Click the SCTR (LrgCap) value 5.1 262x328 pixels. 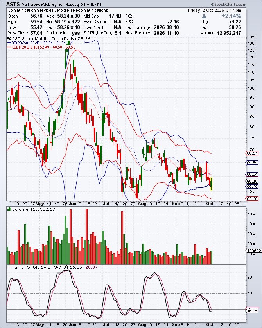[x=118, y=33]
